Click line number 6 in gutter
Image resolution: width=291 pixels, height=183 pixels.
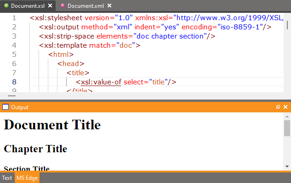[x=14, y=64]
